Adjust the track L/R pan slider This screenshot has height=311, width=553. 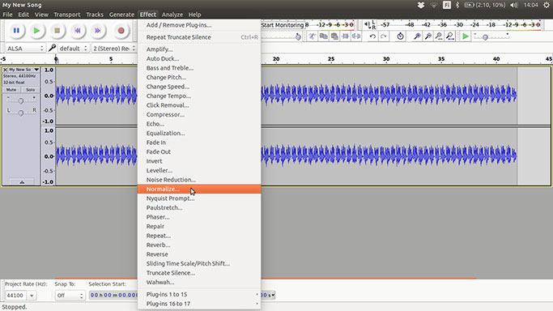click(x=21, y=113)
